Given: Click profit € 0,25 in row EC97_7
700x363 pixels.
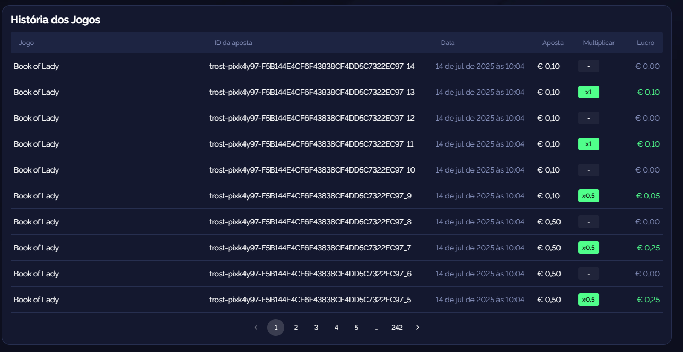Looking at the screenshot, I should click(649, 248).
